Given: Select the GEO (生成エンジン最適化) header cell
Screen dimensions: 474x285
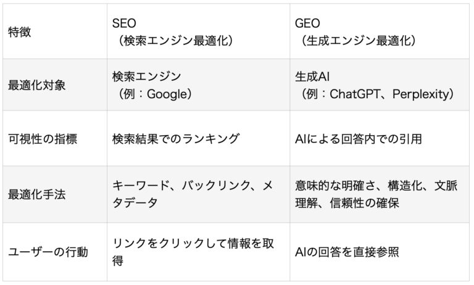Looking at the screenshot, I should pyautogui.click(x=380, y=31).
